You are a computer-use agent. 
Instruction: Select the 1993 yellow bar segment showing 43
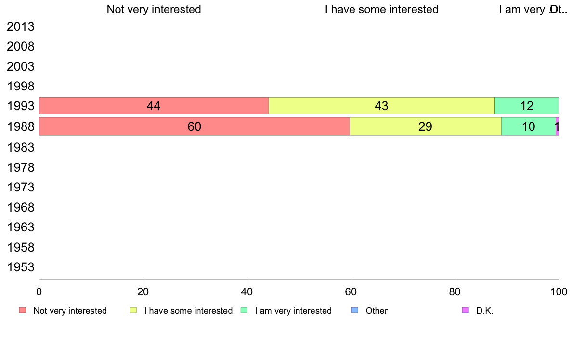382,106
